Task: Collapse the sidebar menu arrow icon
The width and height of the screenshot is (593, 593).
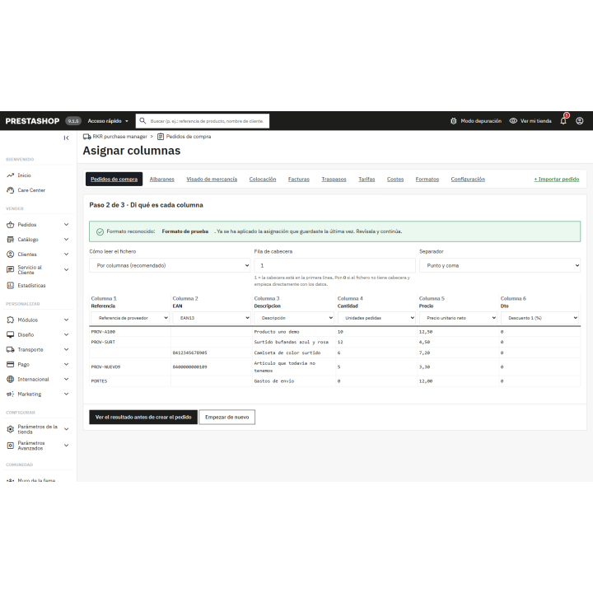Action: (x=66, y=138)
